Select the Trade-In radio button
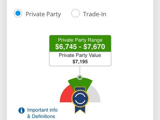The image size is (160, 120). point(75,13)
